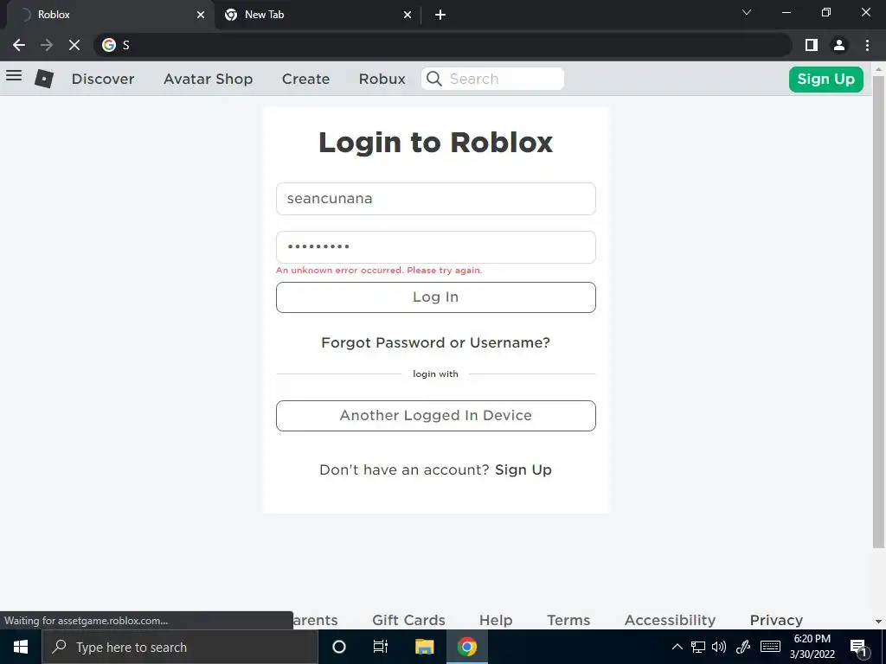Click the page vertical scrollbar

click(x=878, y=311)
